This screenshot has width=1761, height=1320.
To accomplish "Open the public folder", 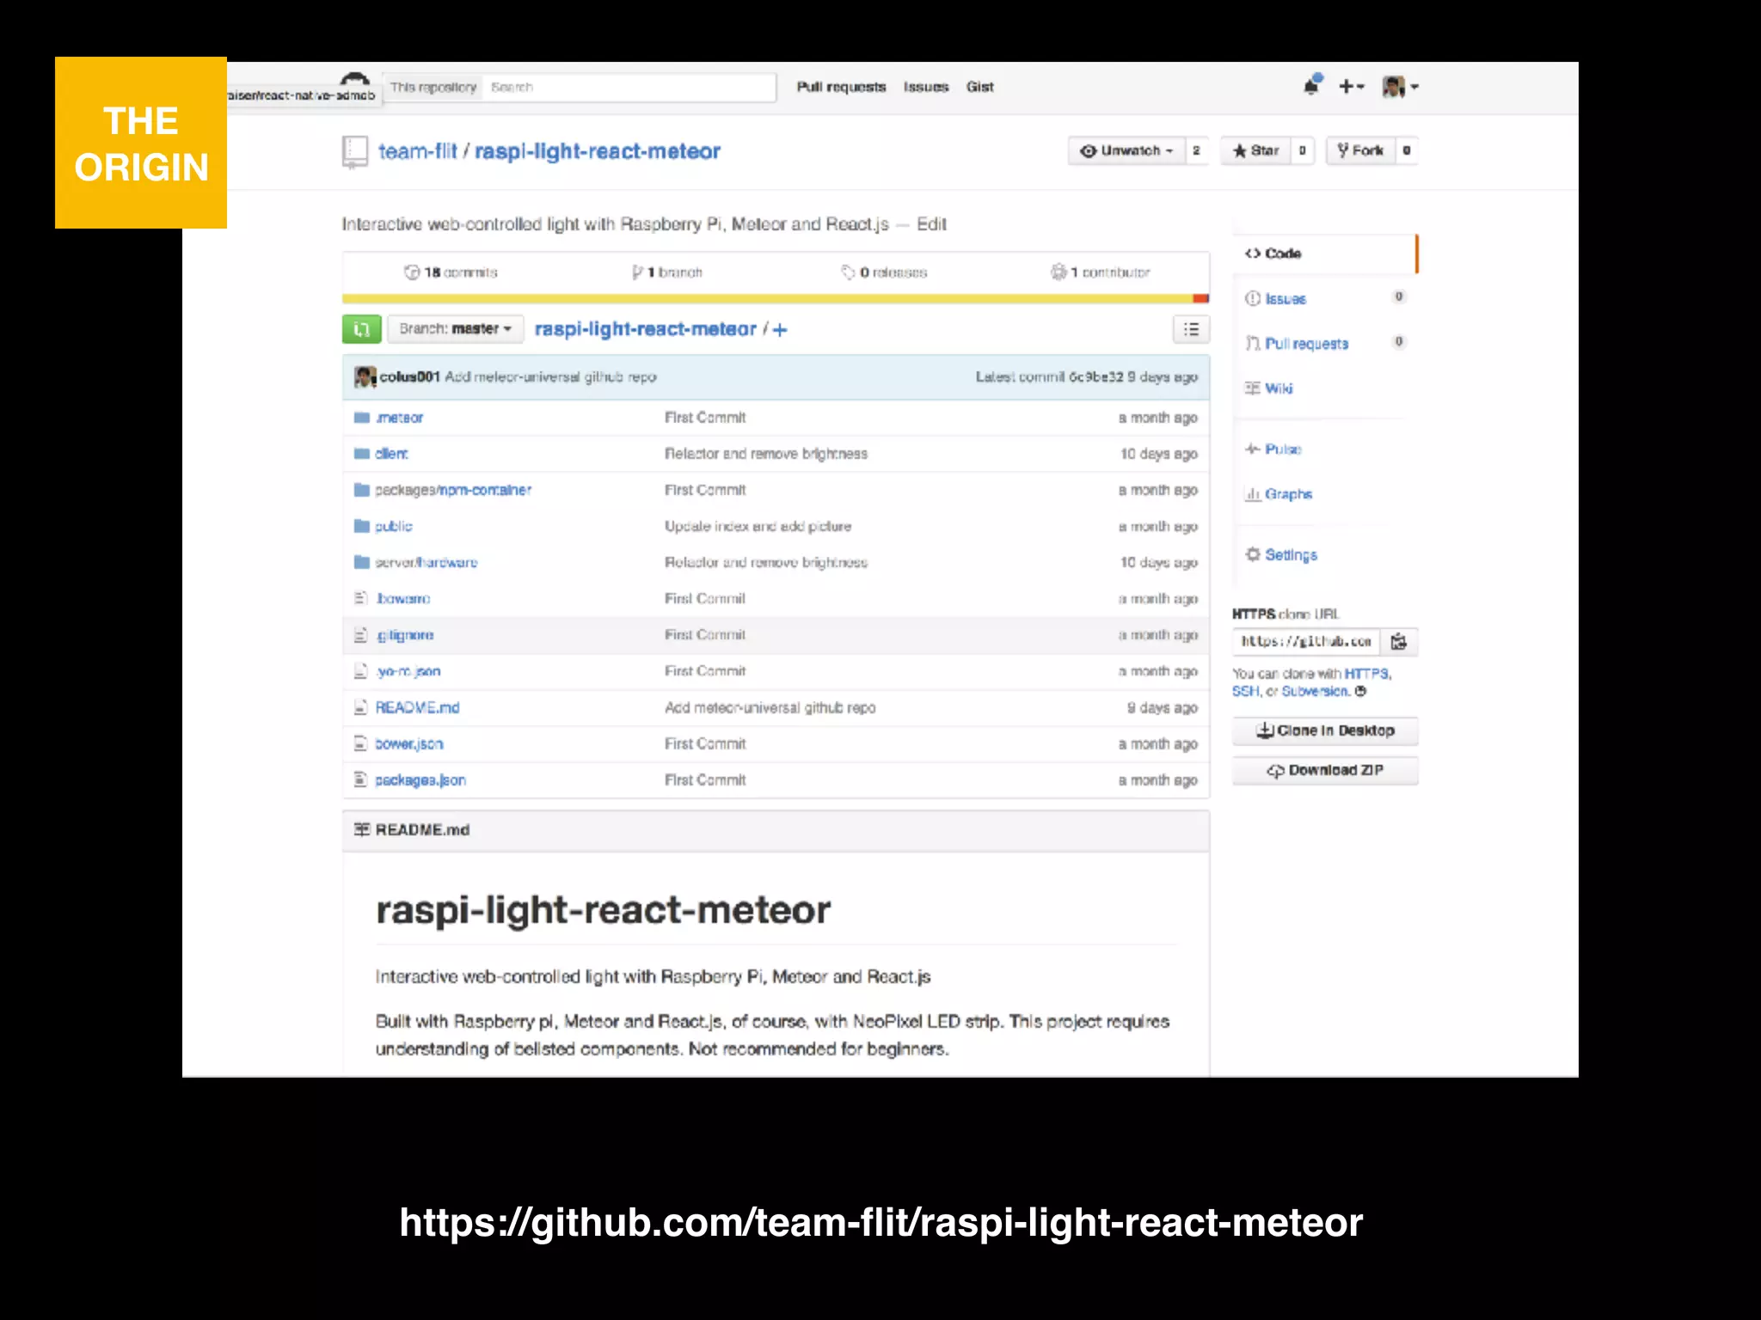I will 393,526.
